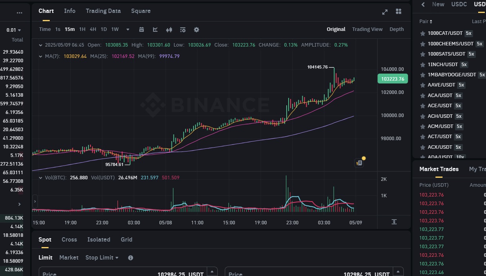The width and height of the screenshot is (486, 276).
Task: Select the Cross margin tab
Action: coord(69,240)
